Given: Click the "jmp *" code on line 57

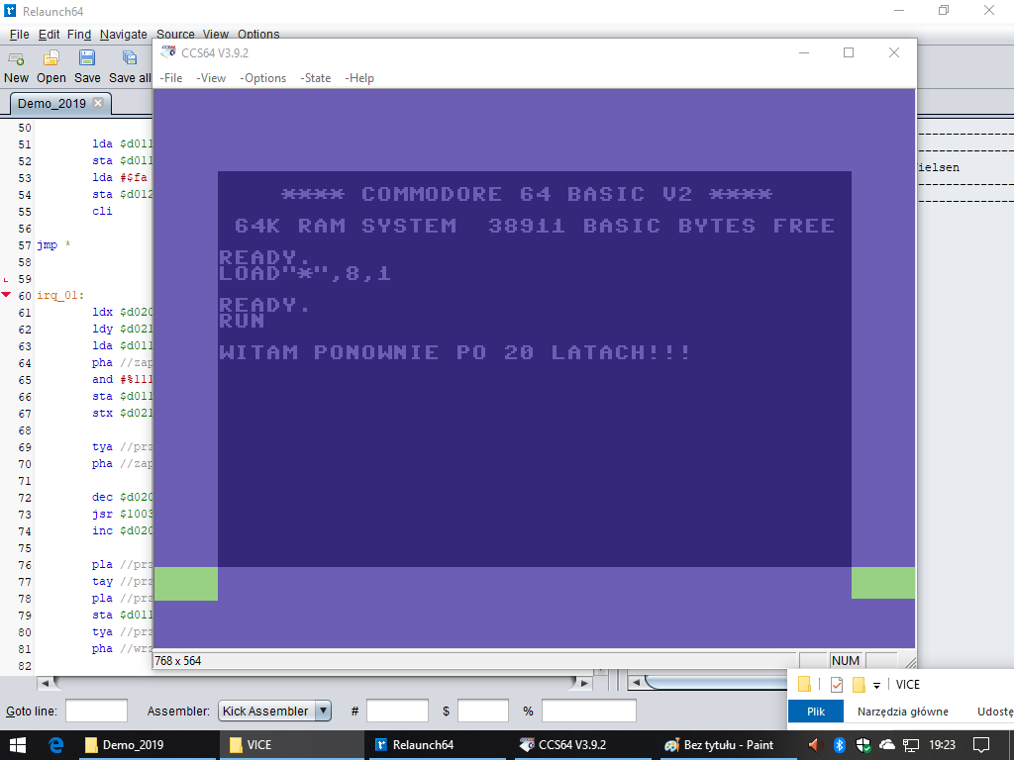Looking at the screenshot, I should (53, 245).
